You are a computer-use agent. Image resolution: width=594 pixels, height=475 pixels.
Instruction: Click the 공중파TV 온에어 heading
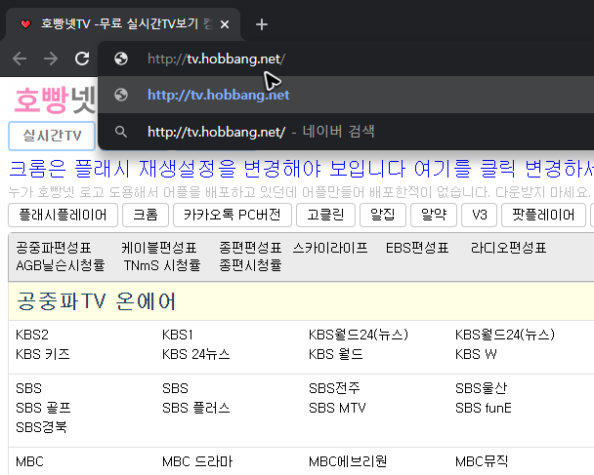coord(96,301)
